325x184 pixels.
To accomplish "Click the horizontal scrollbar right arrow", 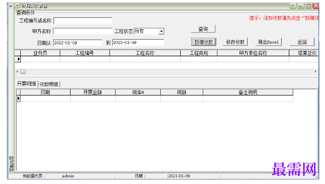I will pyautogui.click(x=316, y=71).
